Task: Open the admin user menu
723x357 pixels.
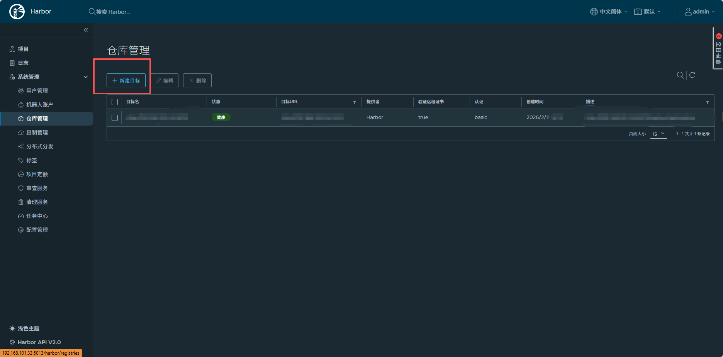Action: pos(700,12)
